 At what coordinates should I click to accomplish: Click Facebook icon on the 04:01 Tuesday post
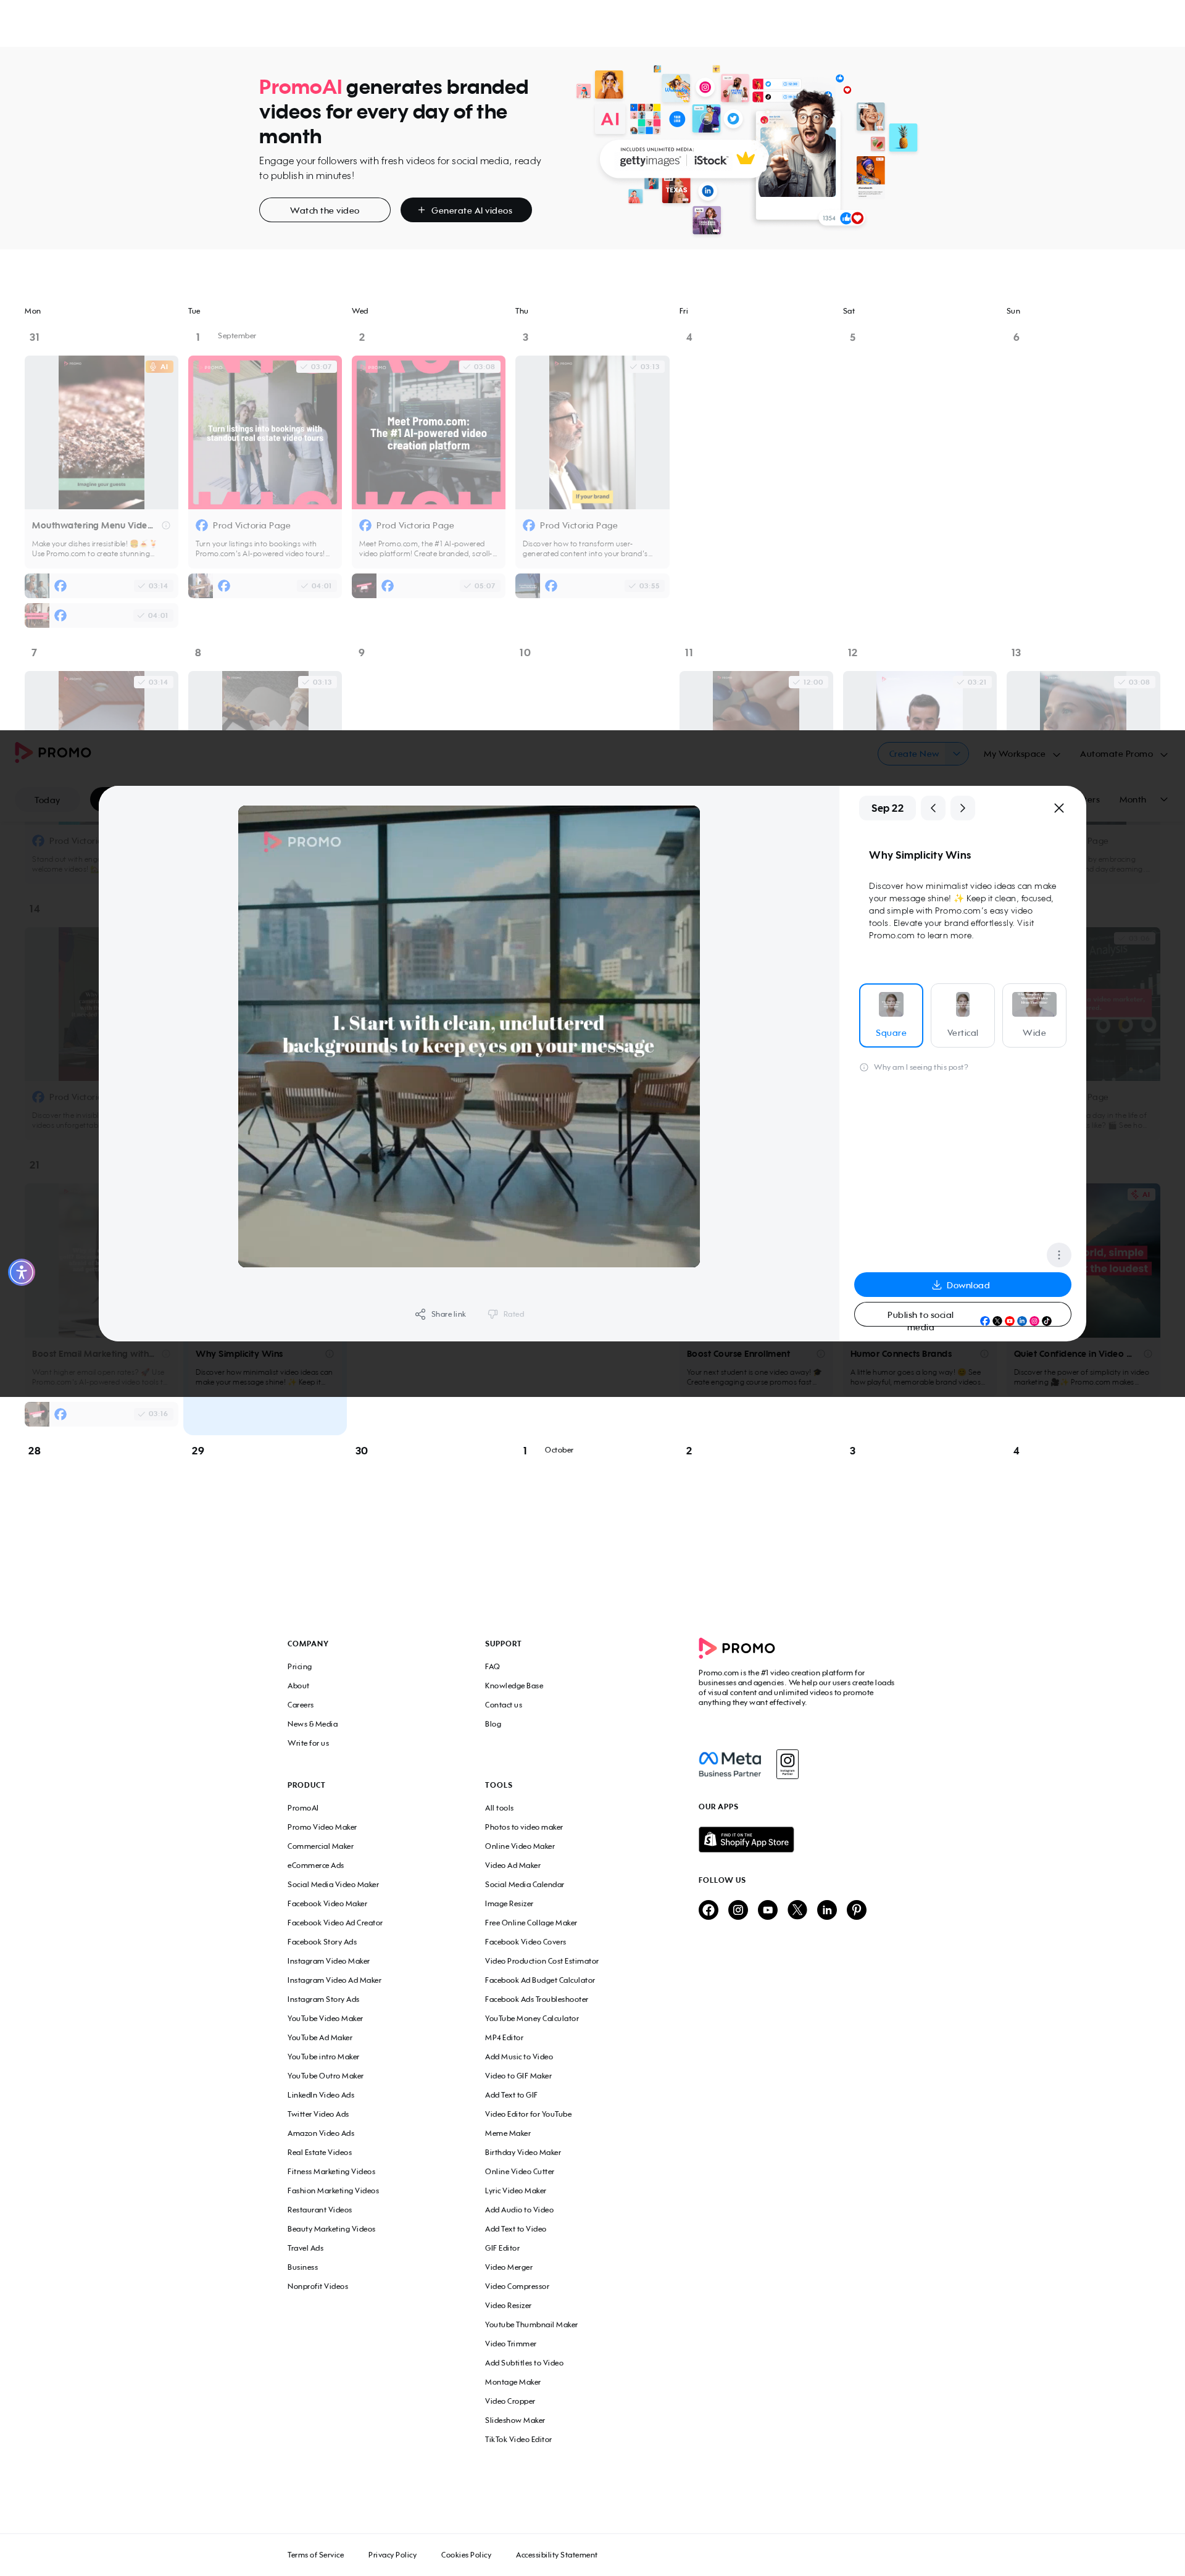coord(224,586)
